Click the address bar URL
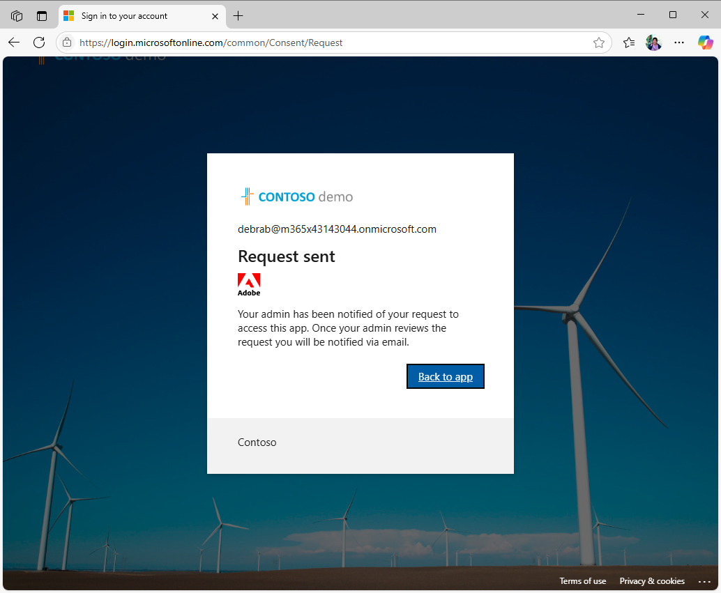The height and width of the screenshot is (593, 721). 211,43
